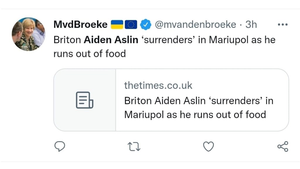Click the 3h timestamp
This screenshot has width=300, height=169.
pyautogui.click(x=251, y=25)
